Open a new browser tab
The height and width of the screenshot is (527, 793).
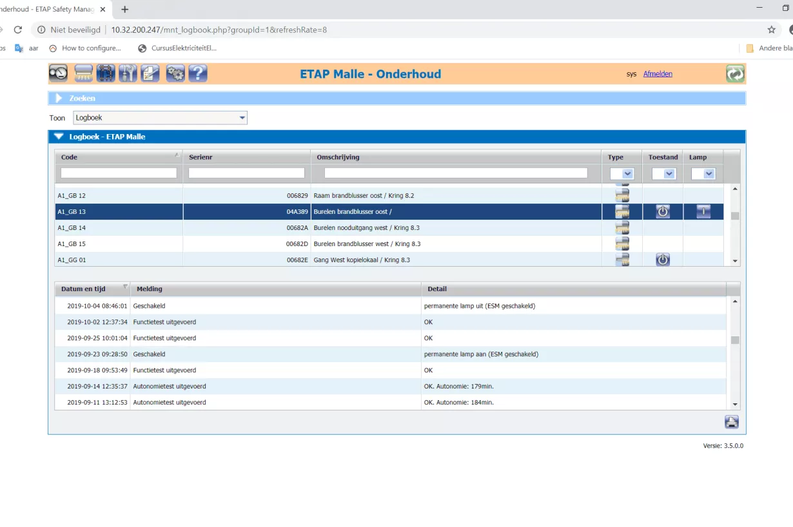125,9
